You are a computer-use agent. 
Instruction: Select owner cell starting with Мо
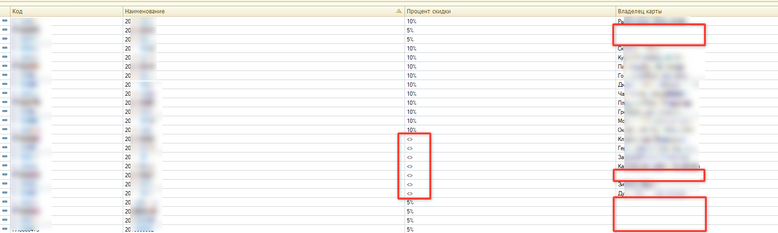coord(697,121)
